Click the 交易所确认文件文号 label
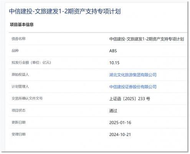Image resolution: width=190 pixels, height=154 pixels. click(x=27, y=99)
